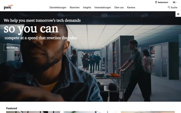Open the Switzerland territory dropdown
181x113 pixels.
(x=164, y=2)
